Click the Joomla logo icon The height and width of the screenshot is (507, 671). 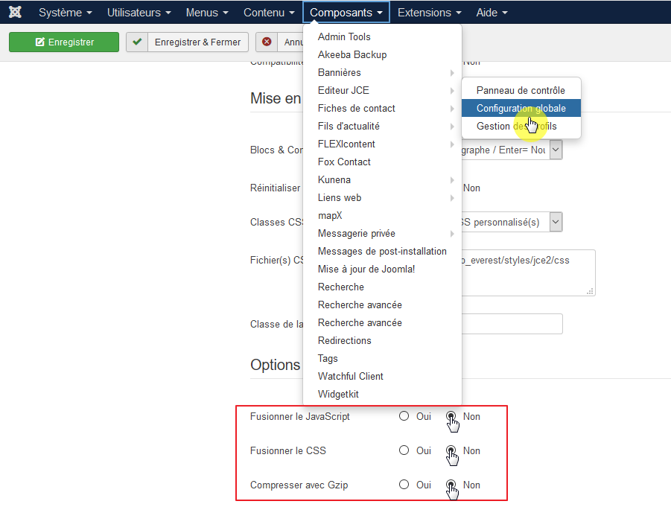(15, 12)
